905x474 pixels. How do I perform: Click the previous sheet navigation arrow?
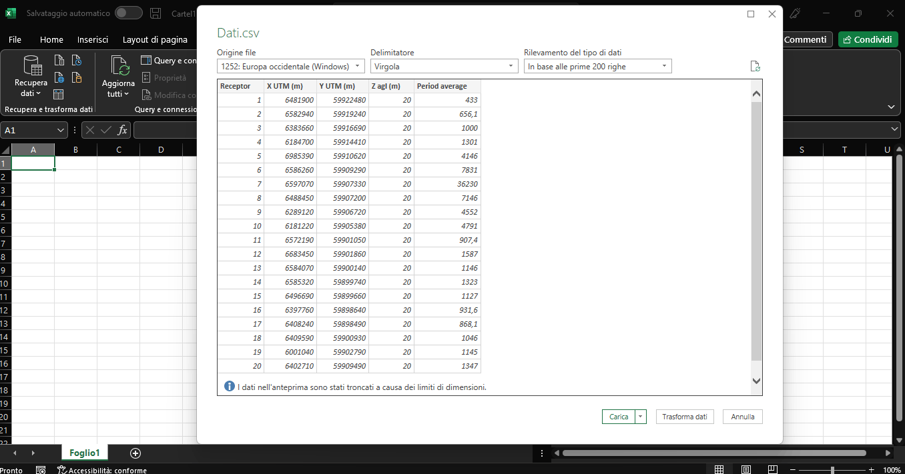[x=14, y=453]
